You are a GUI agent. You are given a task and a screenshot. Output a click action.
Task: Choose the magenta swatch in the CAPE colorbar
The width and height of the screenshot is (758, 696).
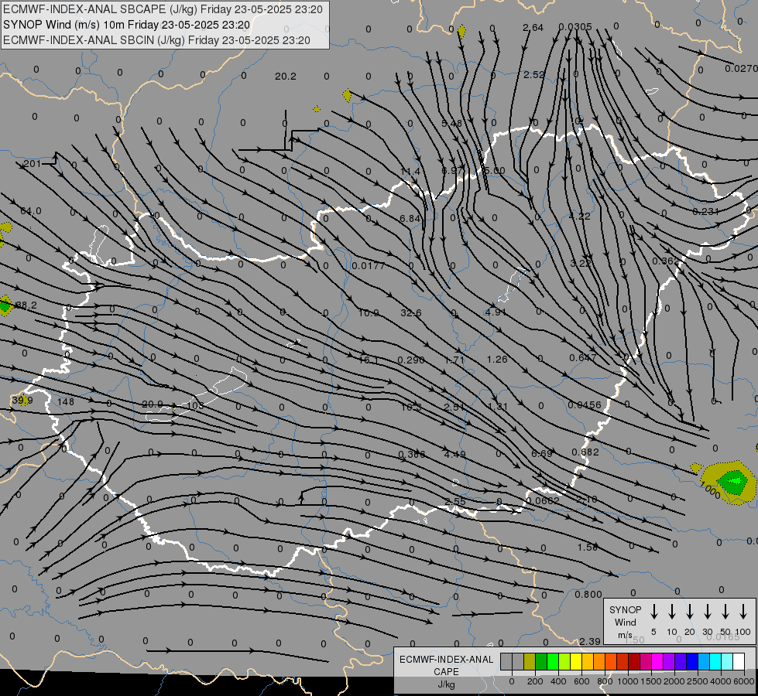click(x=657, y=662)
